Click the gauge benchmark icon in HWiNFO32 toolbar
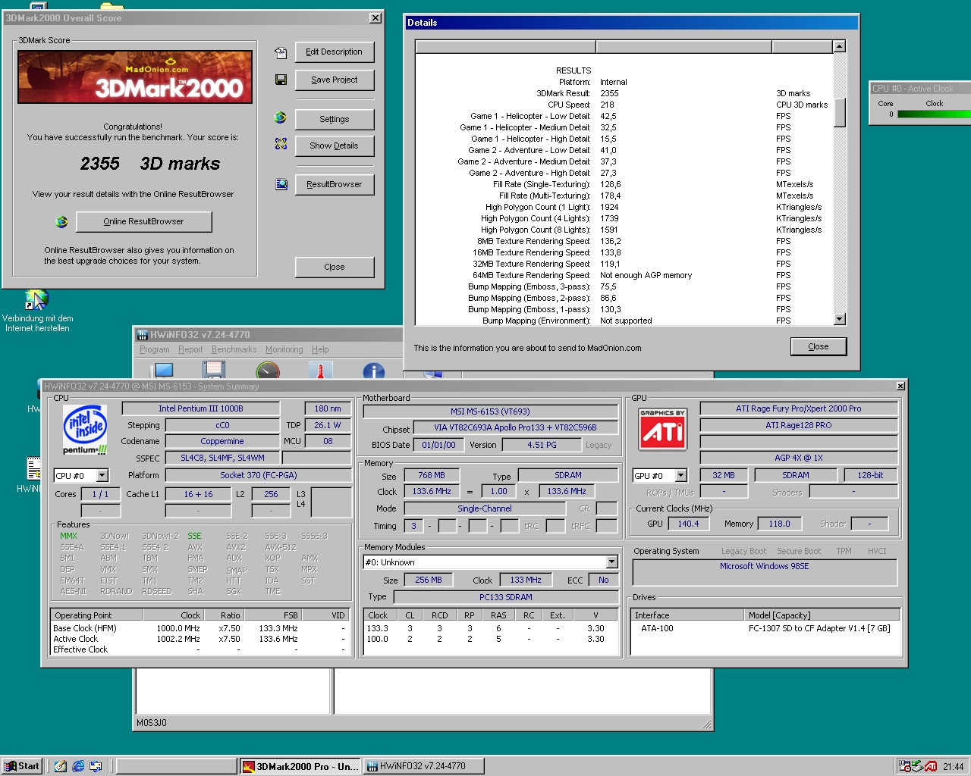The image size is (971, 776). pos(268,370)
